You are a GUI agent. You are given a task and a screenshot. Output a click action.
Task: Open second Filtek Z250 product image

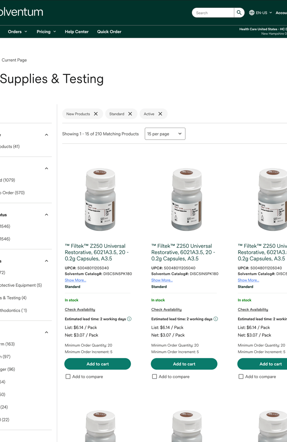pyautogui.click(x=187, y=199)
